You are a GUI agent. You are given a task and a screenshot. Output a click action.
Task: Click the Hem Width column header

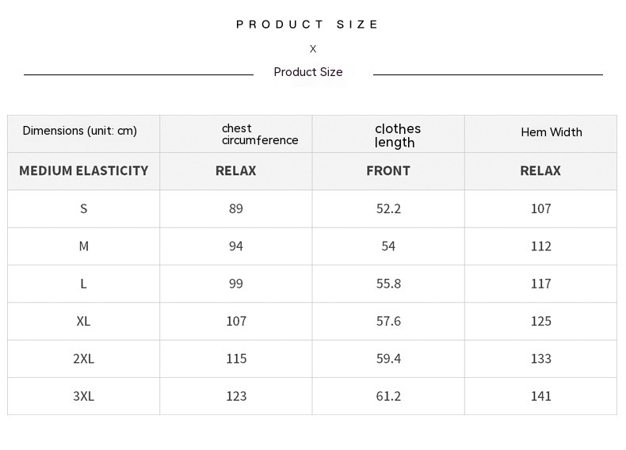(541, 134)
